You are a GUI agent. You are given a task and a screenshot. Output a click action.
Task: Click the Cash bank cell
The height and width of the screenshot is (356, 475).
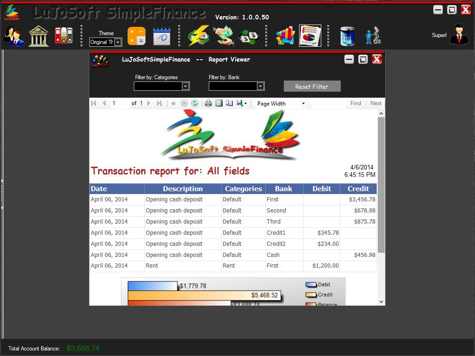284,255
